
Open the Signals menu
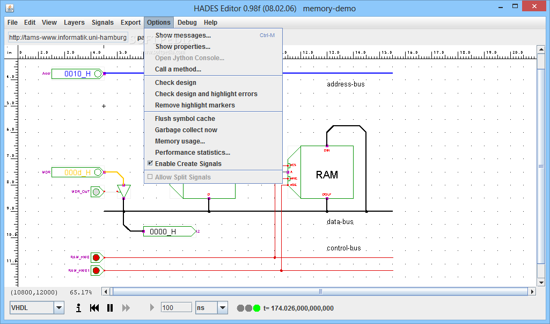(x=102, y=23)
